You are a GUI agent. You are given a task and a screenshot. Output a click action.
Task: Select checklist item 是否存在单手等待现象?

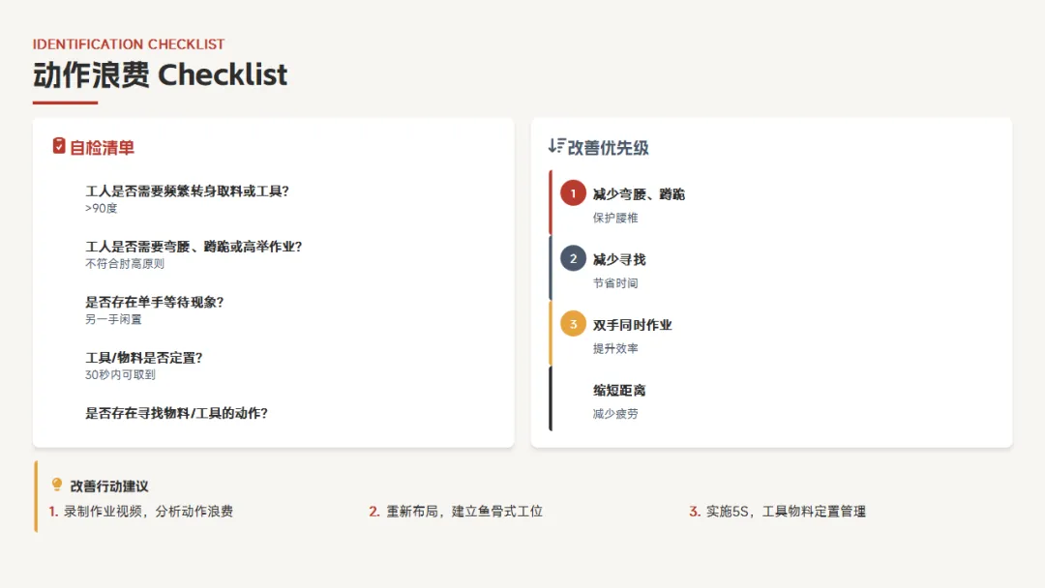[x=155, y=302]
